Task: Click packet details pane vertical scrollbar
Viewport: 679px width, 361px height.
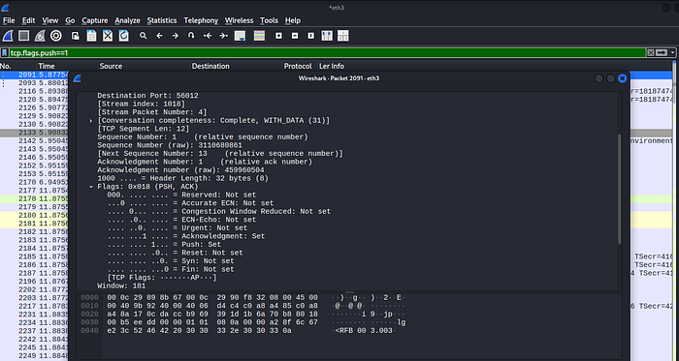Action: (x=619, y=189)
